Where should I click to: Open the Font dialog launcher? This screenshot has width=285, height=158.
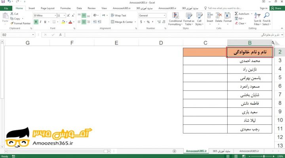(74, 28)
